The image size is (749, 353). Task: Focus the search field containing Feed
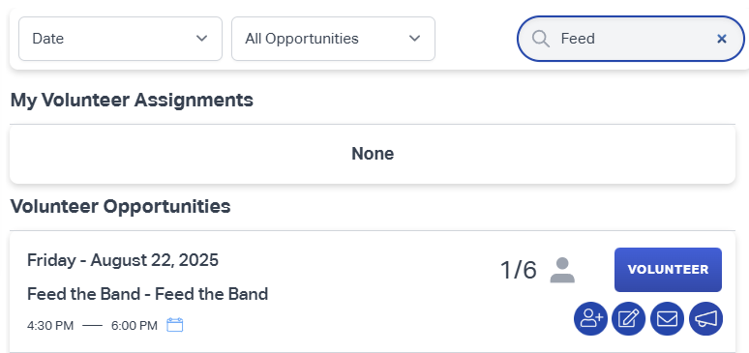[x=631, y=39]
